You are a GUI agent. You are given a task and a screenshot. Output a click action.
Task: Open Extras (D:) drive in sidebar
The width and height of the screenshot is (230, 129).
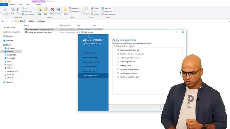[x=11, y=75]
